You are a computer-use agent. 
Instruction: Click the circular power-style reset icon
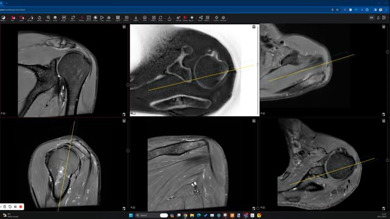pos(39,18)
